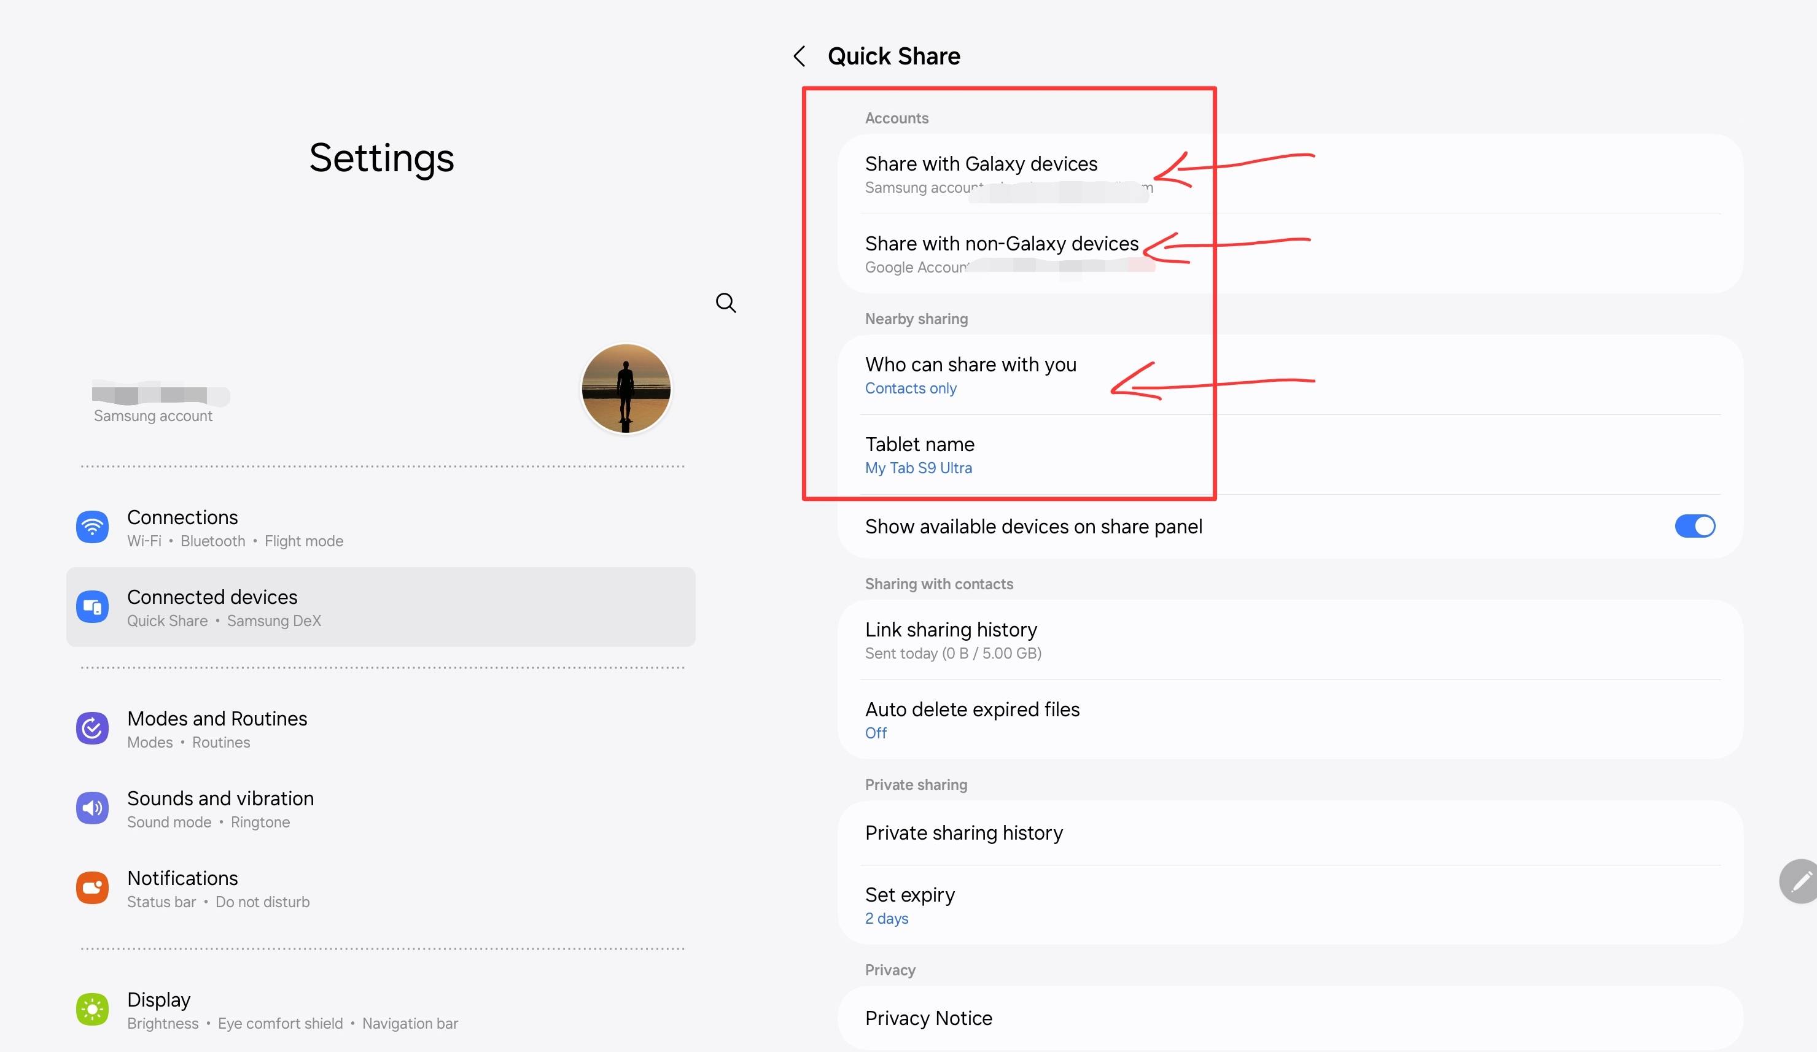Click the Sounds and vibration speaker icon
This screenshot has height=1052, width=1817.
(92, 808)
